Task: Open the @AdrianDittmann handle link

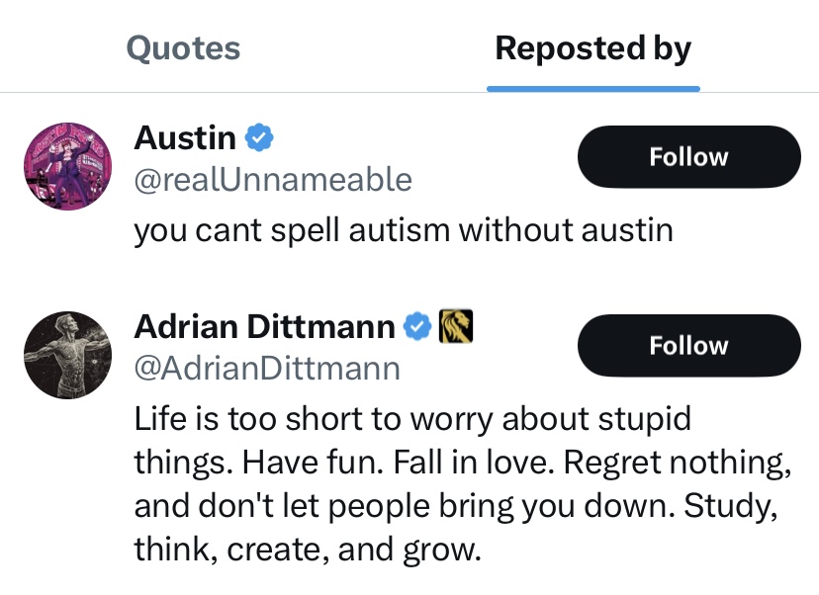Action: pos(267,369)
